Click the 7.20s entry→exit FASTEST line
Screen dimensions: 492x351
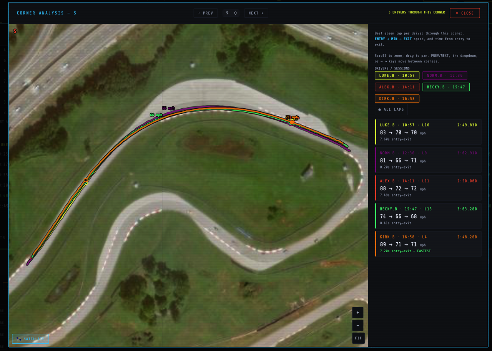tap(405, 251)
